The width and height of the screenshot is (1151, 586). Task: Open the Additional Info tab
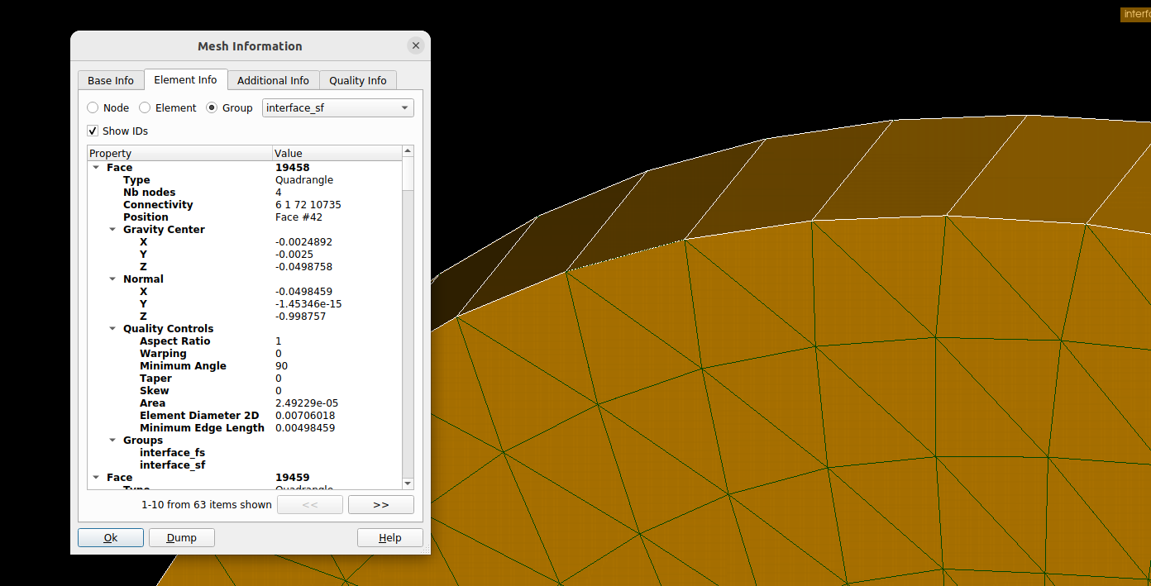(273, 80)
